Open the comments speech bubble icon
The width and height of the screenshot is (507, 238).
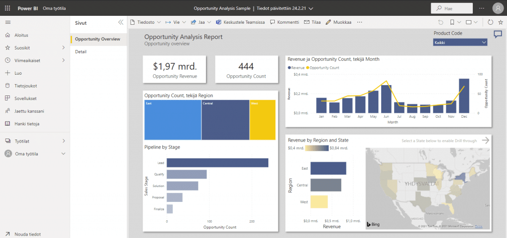coord(498,34)
